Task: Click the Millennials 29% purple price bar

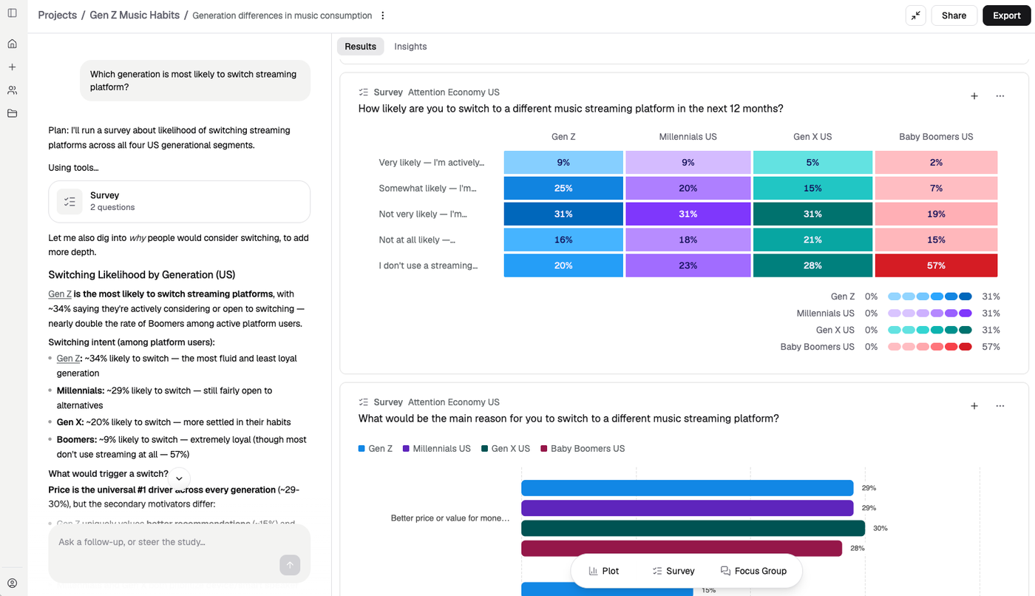Action: (688, 508)
